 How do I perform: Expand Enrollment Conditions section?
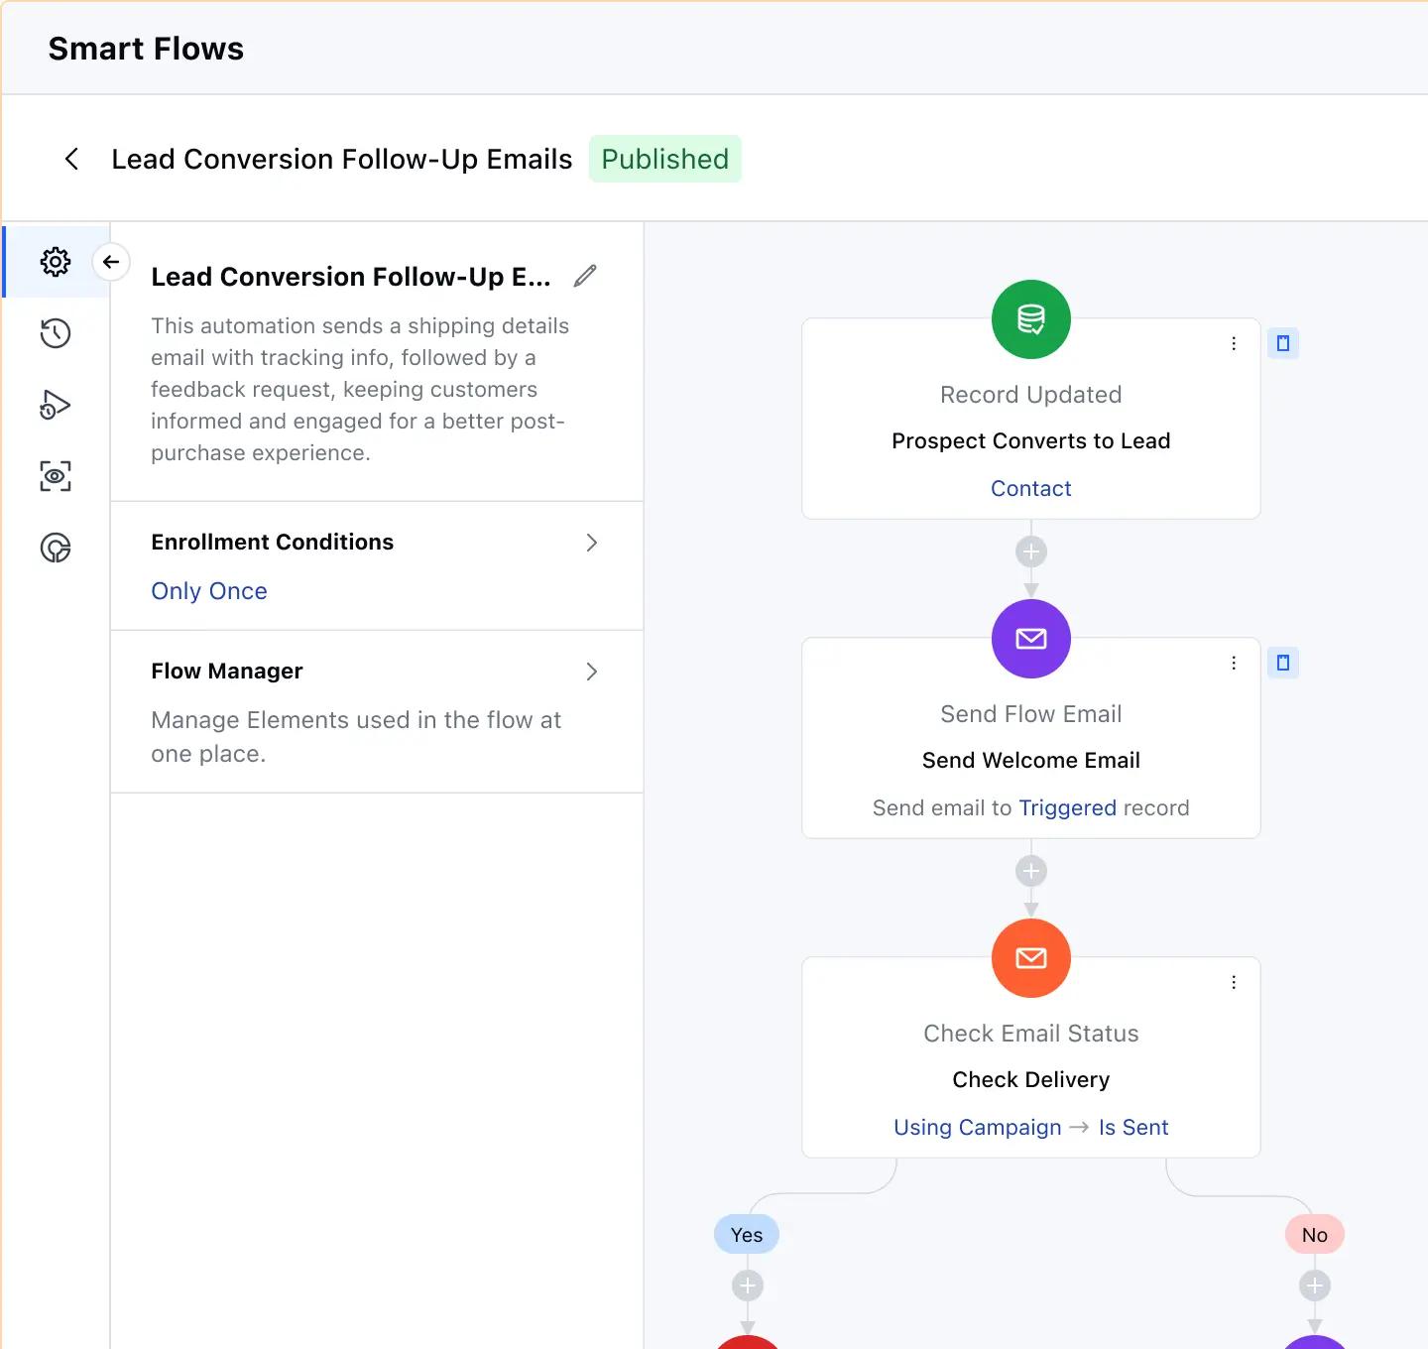(591, 543)
